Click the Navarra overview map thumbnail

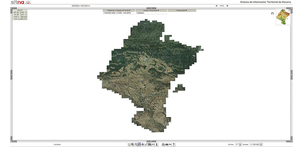[x=283, y=17]
